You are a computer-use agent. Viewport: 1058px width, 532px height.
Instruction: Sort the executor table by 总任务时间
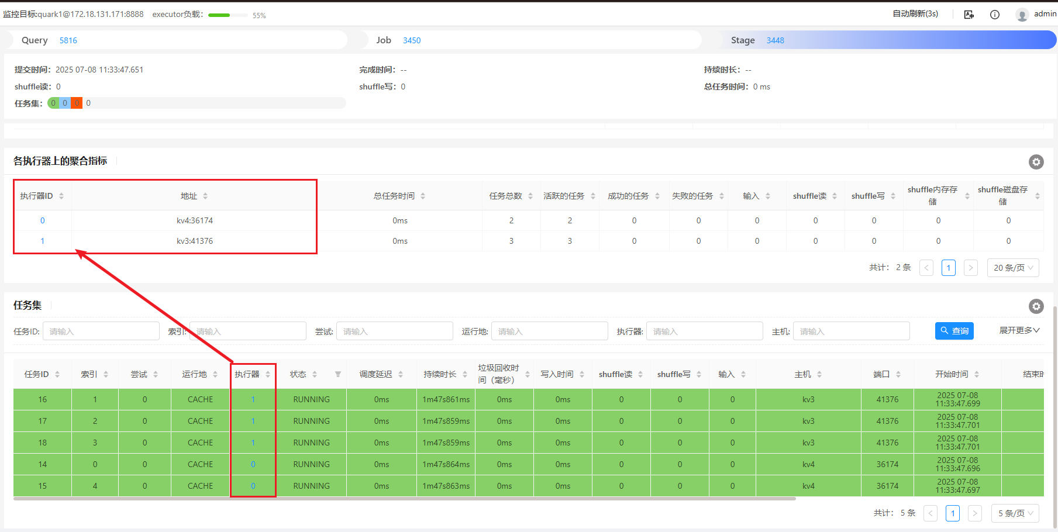423,196
